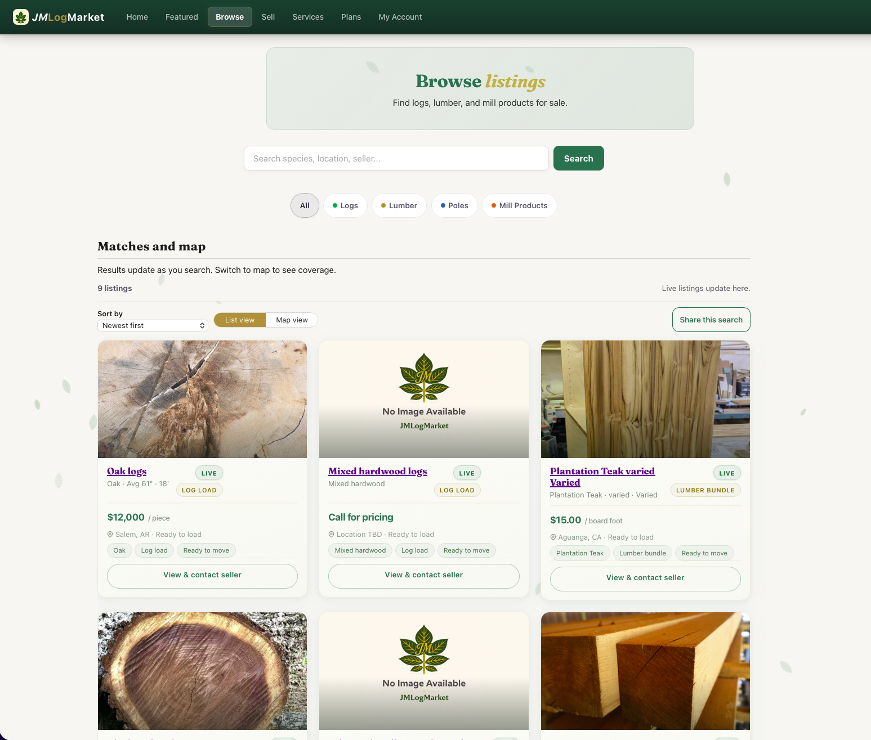Click the green dot on the Logs filter
This screenshot has width=871, height=740.
334,205
